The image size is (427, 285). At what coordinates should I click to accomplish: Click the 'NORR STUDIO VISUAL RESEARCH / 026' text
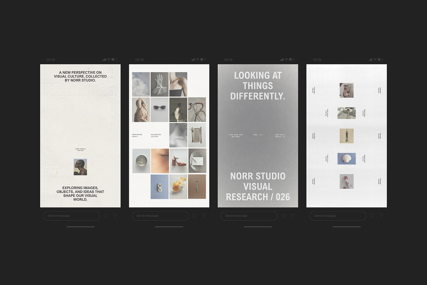pos(258,186)
